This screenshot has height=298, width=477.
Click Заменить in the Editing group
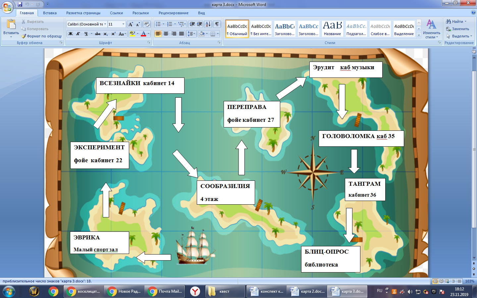[x=457, y=29]
